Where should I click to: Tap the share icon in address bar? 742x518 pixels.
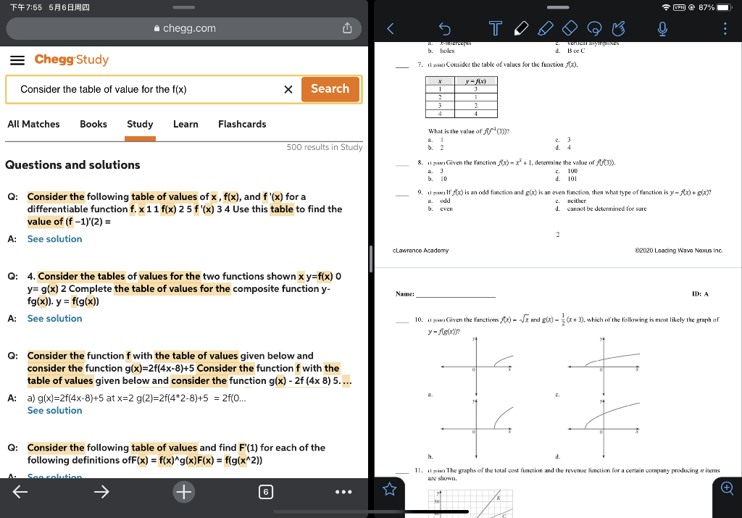(347, 28)
